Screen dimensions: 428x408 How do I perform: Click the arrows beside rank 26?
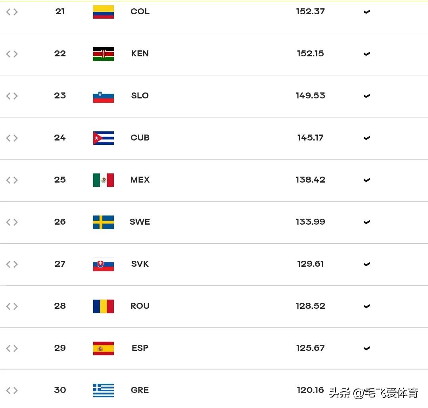click(x=12, y=222)
